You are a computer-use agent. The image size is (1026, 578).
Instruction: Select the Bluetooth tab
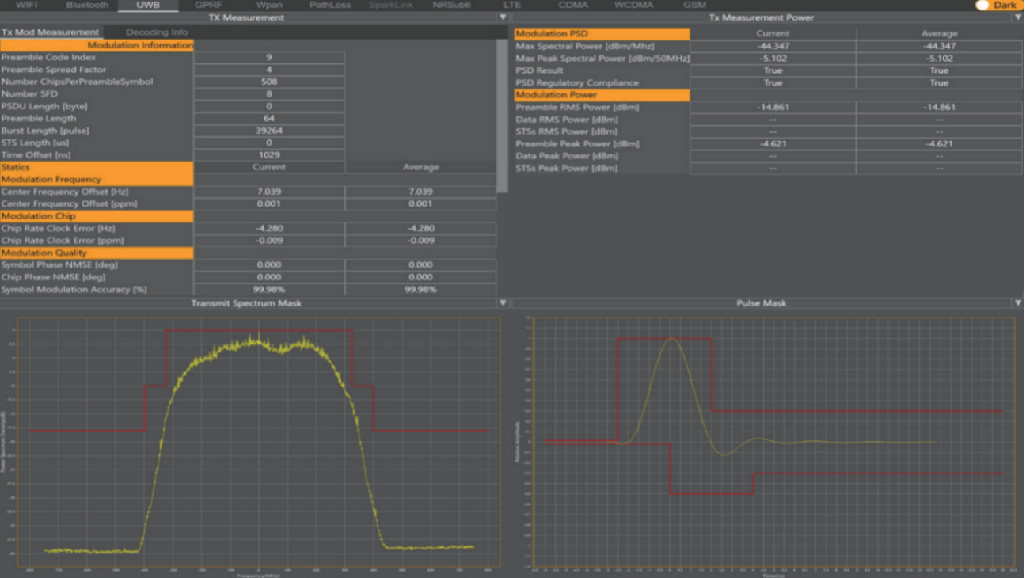click(87, 5)
